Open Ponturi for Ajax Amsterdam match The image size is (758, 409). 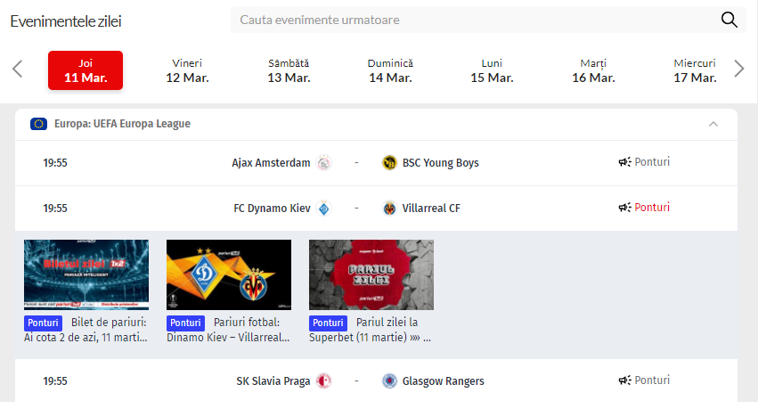pyautogui.click(x=644, y=162)
